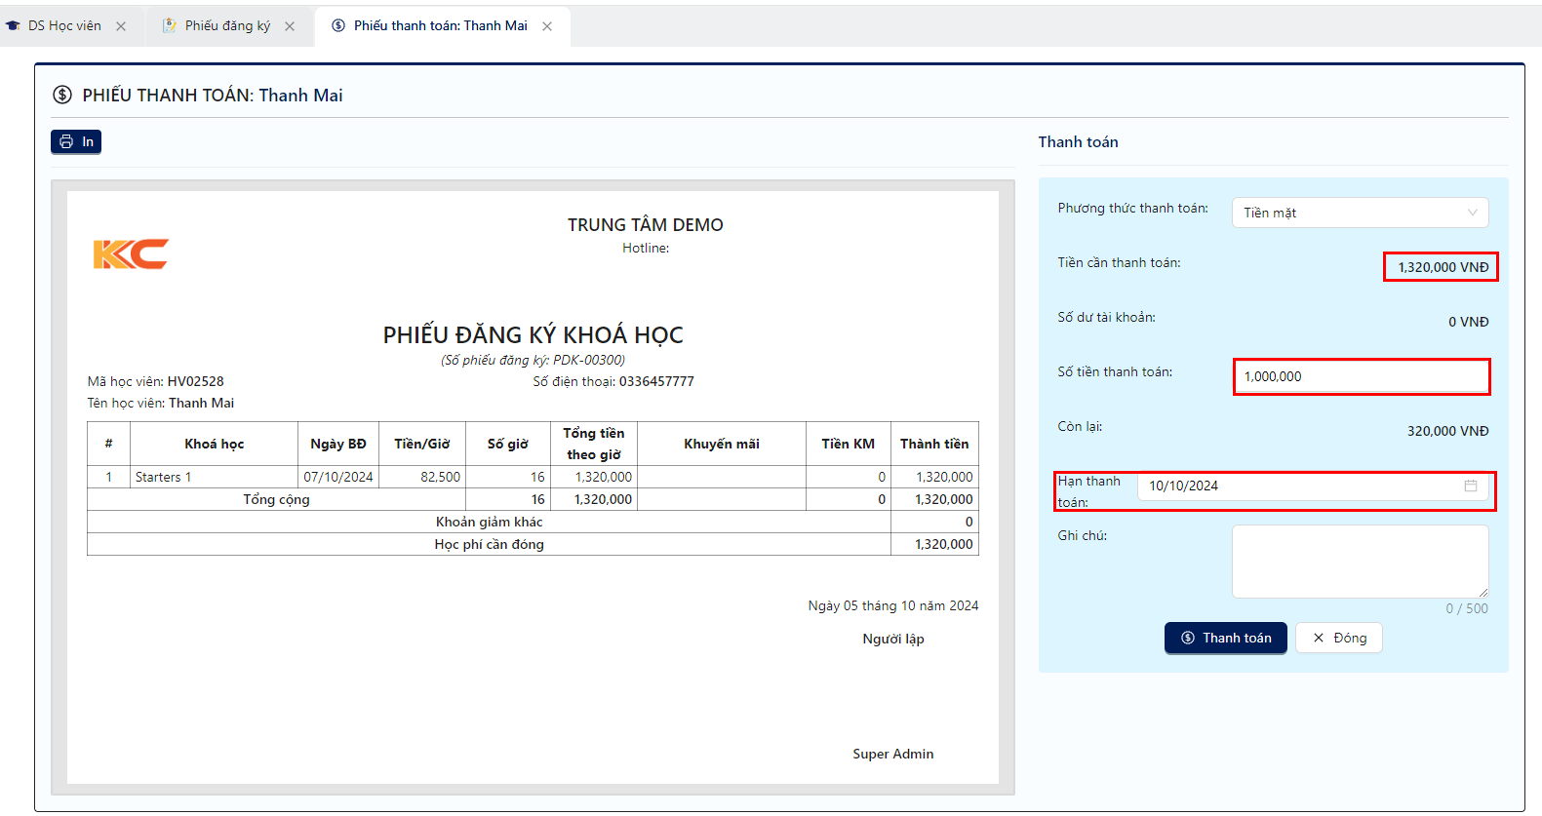Click registration number PDK-00300 text
Image resolution: width=1542 pixels, height=816 pixels.
pyautogui.click(x=588, y=360)
